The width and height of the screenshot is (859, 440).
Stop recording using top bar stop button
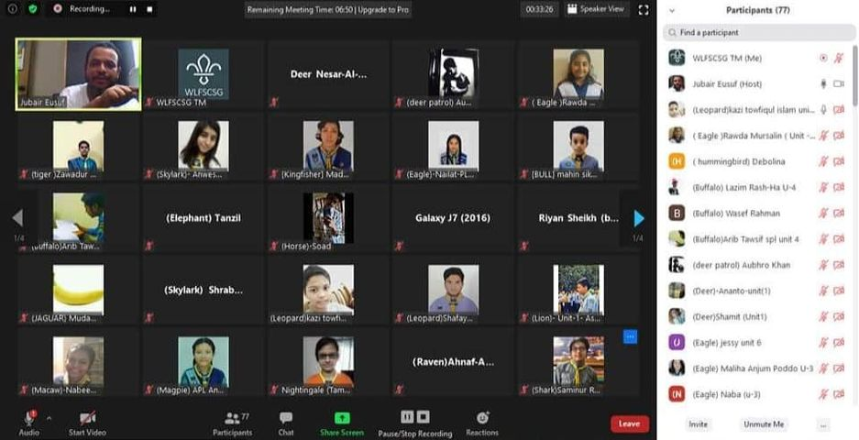(x=149, y=9)
